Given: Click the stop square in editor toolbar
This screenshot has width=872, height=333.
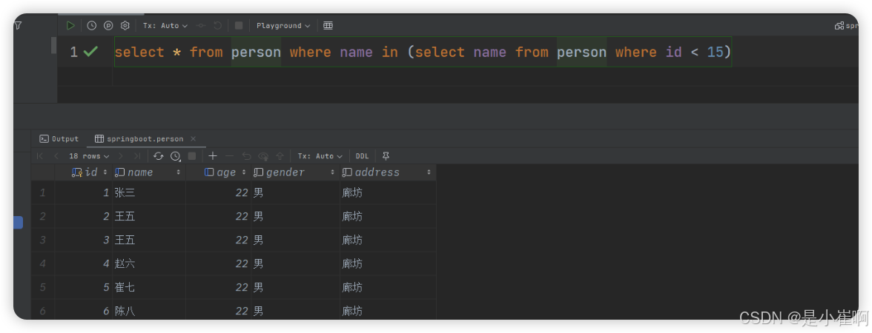Looking at the screenshot, I should click(239, 25).
